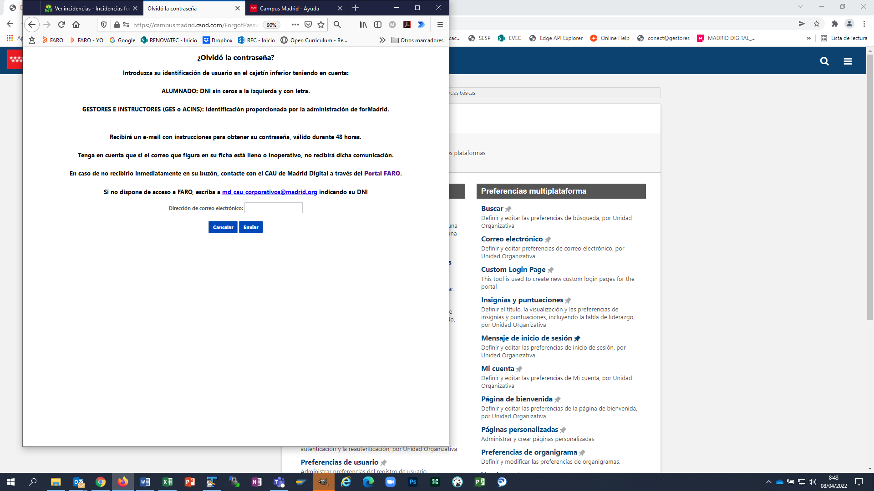Open taskbar volume control

tap(813, 482)
